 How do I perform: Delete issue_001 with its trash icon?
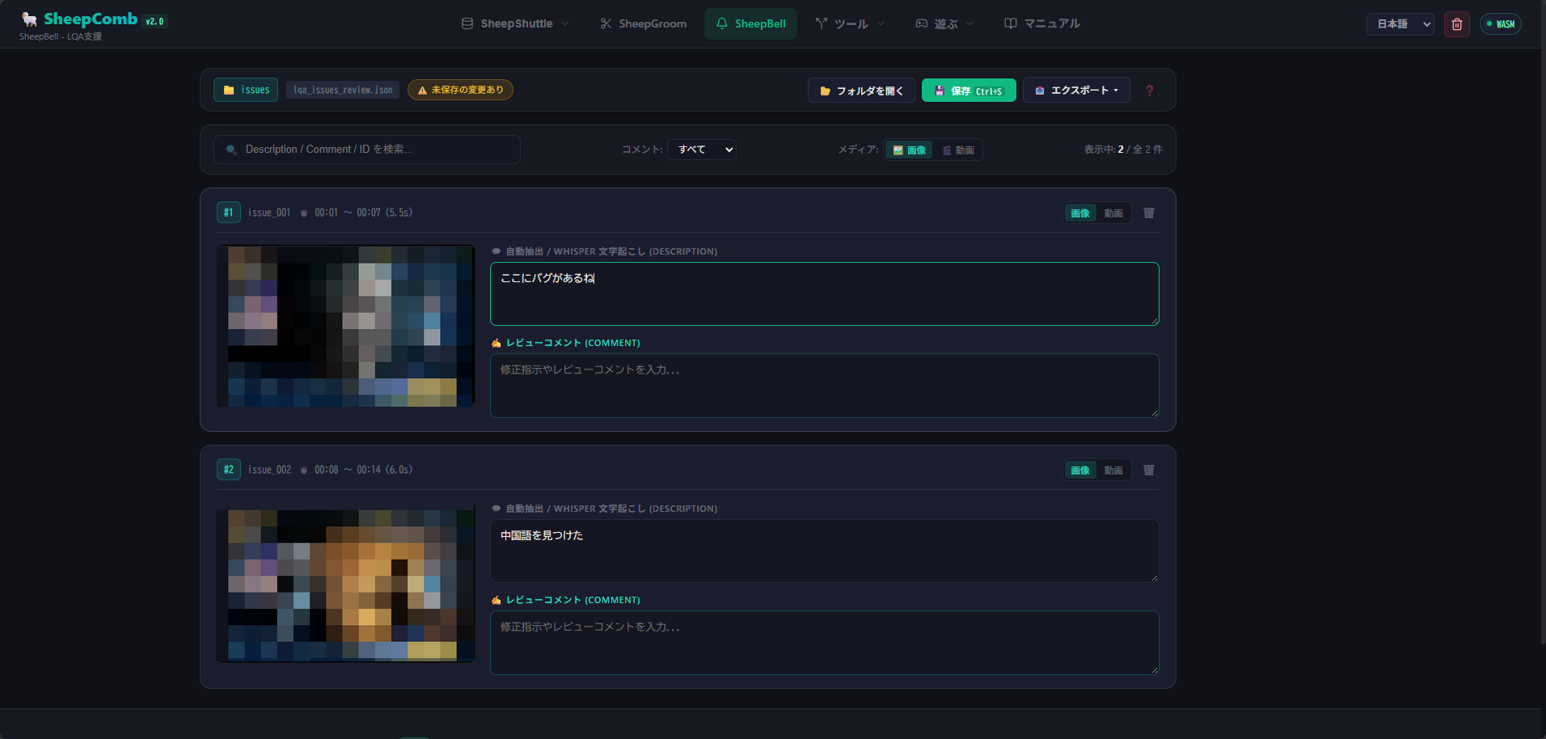point(1149,213)
